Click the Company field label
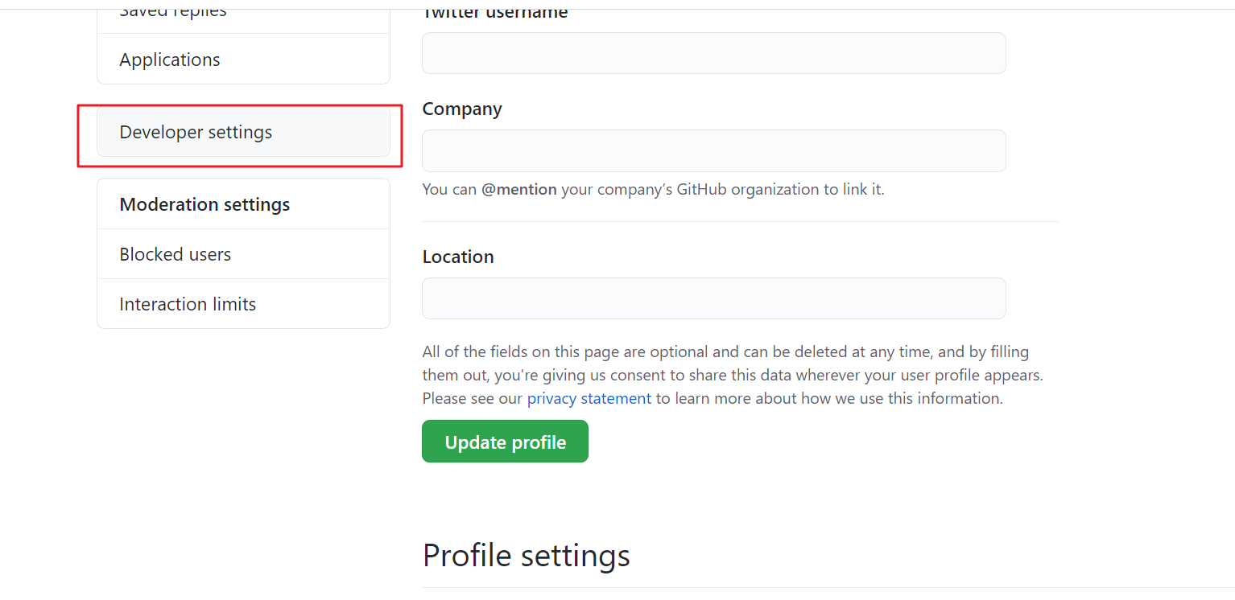Viewport: 1235px width, 600px height. click(x=462, y=109)
